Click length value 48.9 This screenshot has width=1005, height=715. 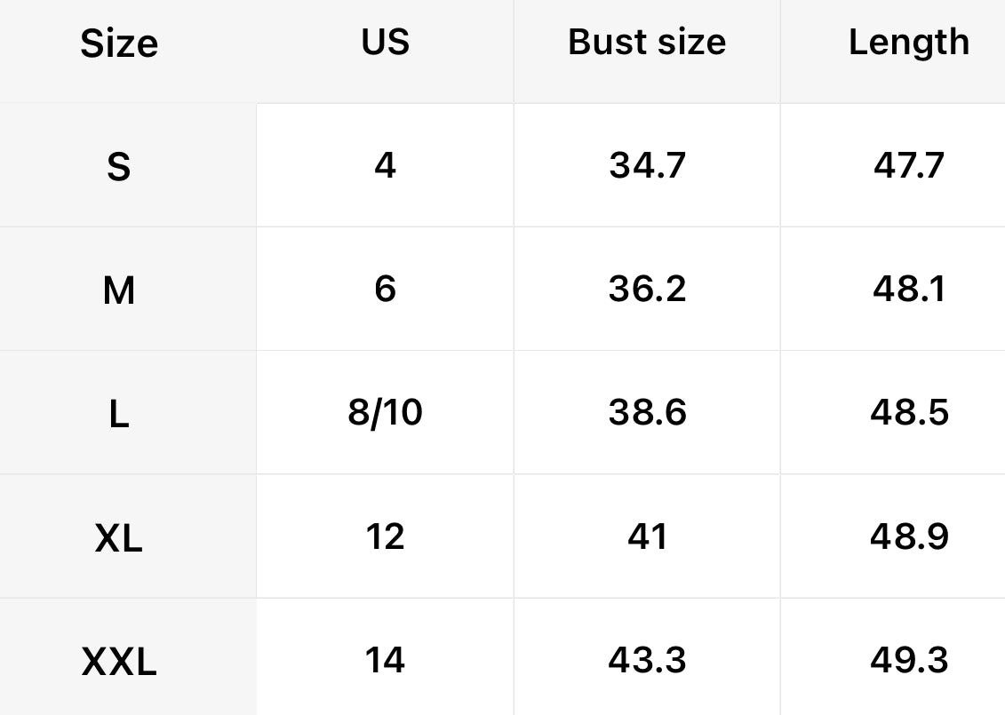pyautogui.click(x=908, y=536)
